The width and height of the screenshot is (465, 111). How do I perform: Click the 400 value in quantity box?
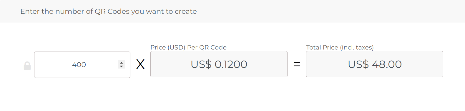pyautogui.click(x=79, y=65)
